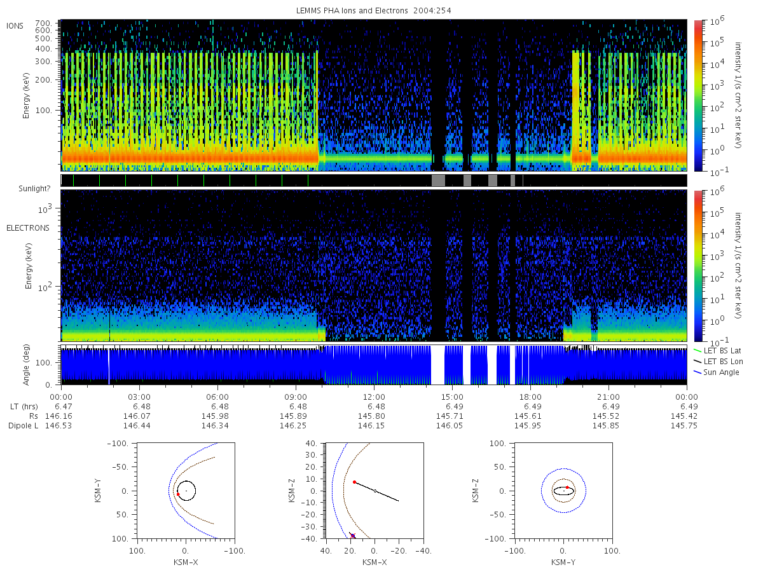Screen dimensions: 763x572
Task: Click the red marker in KSM-X/KSM-Z plot
Action: 354,482
